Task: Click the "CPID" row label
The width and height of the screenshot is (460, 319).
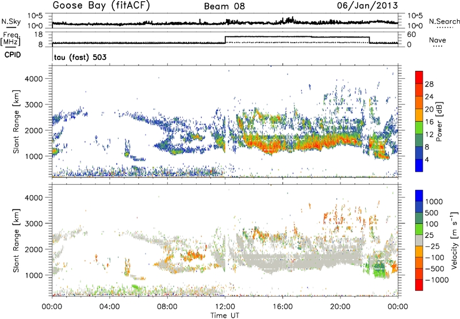Action: 13,55
